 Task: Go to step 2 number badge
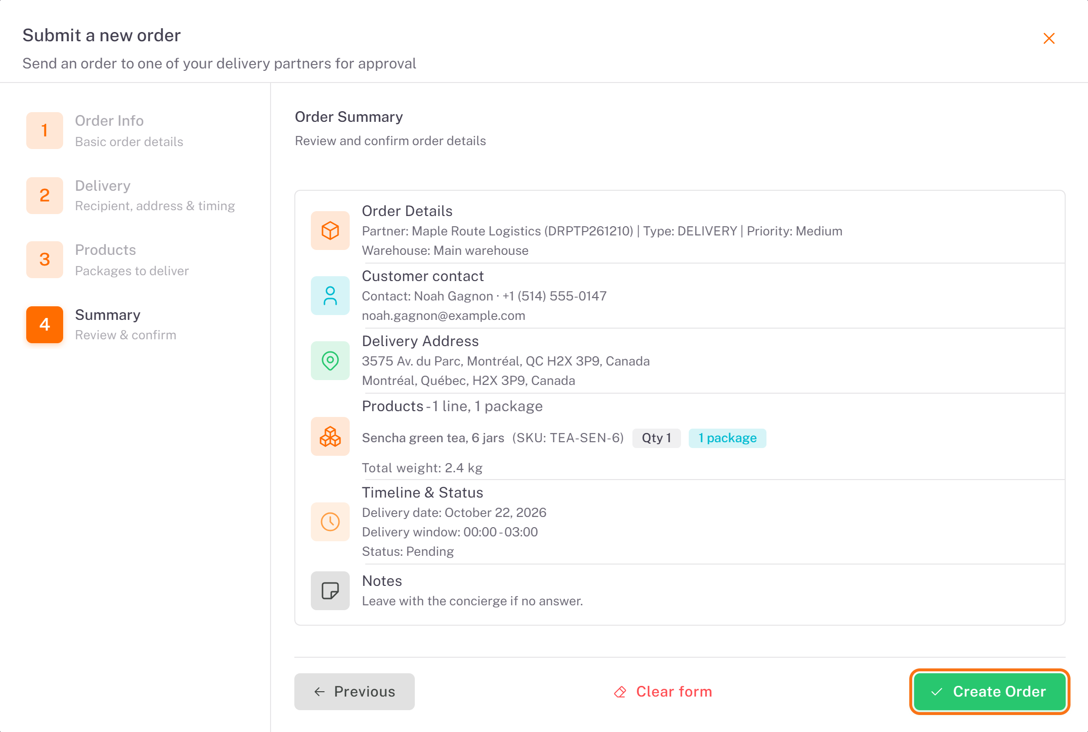(x=45, y=196)
